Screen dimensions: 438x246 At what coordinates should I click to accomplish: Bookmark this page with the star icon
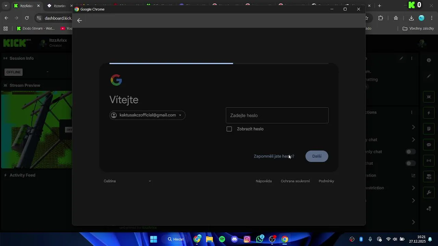tap(367, 18)
